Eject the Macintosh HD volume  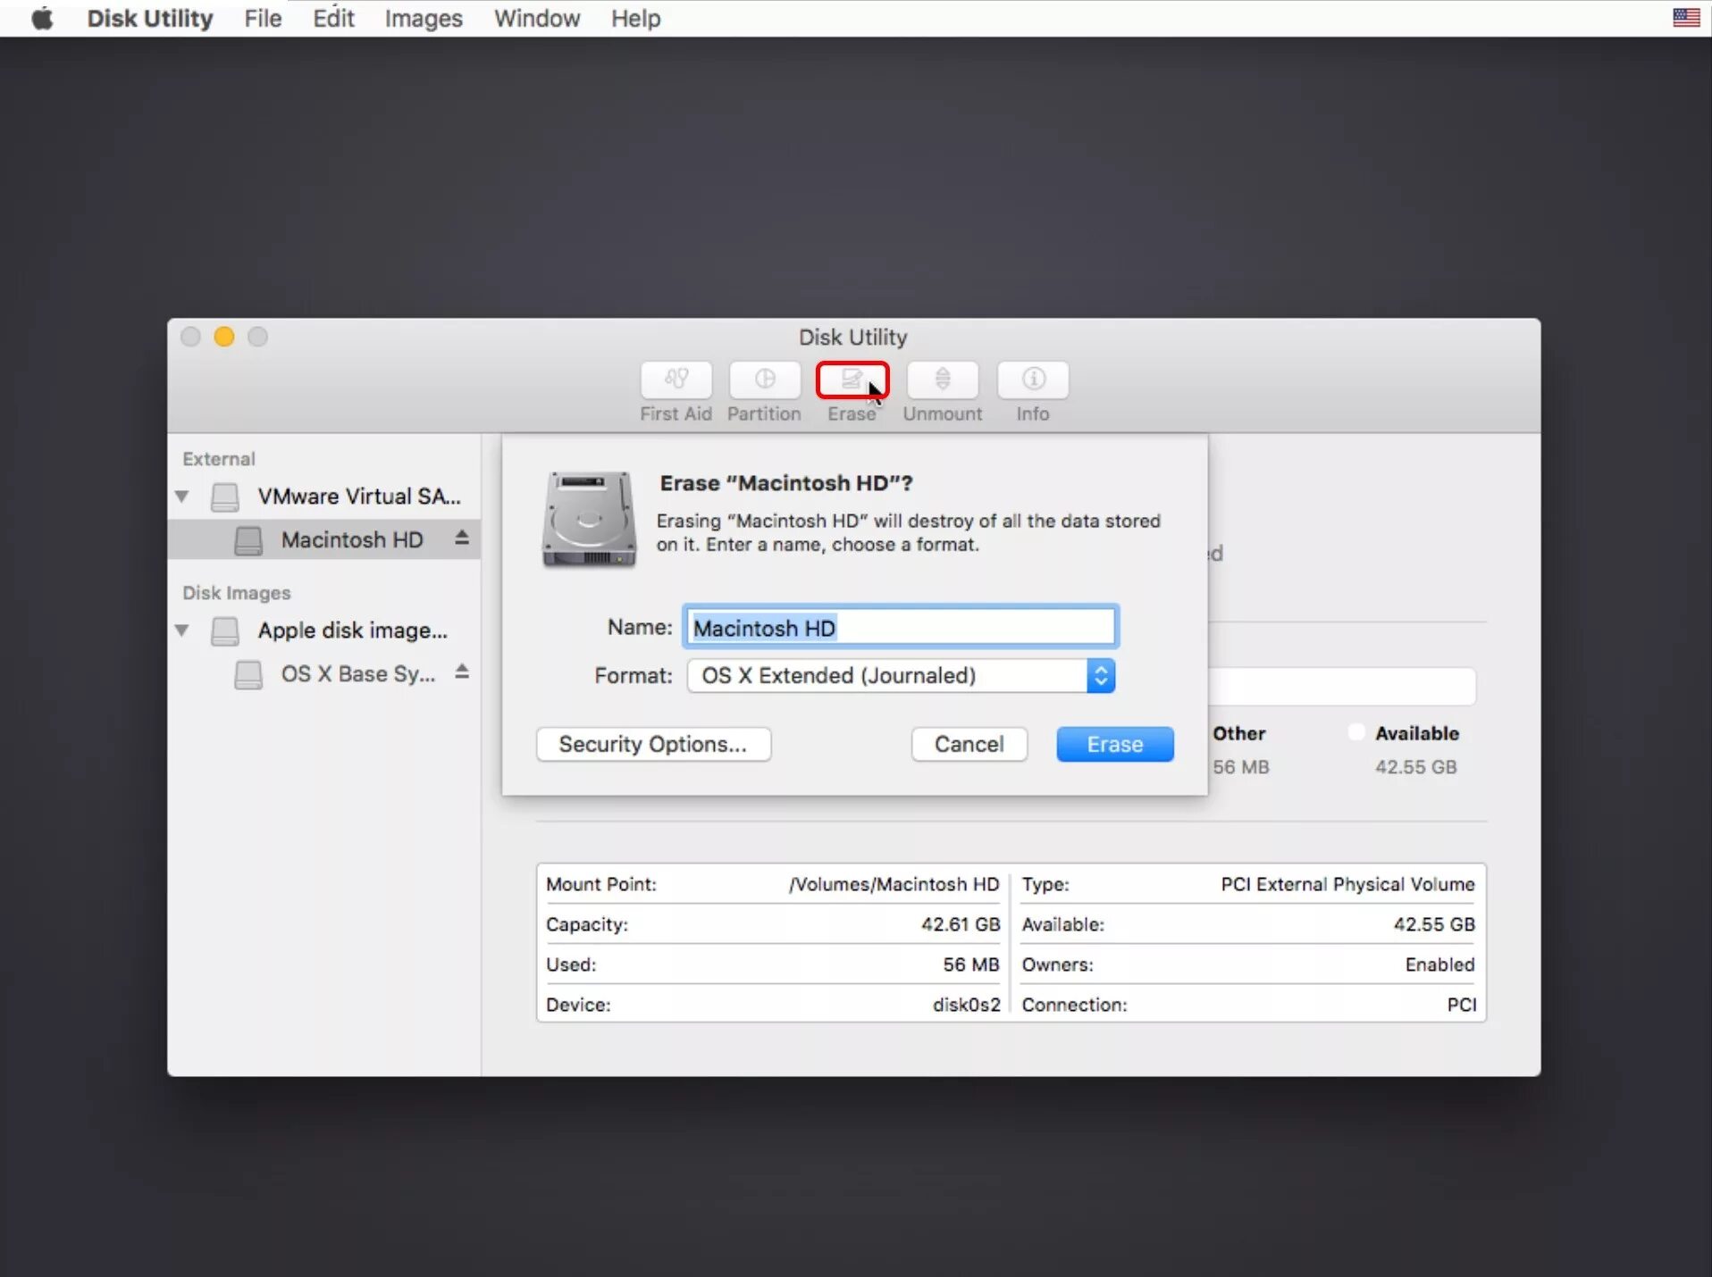coord(461,538)
